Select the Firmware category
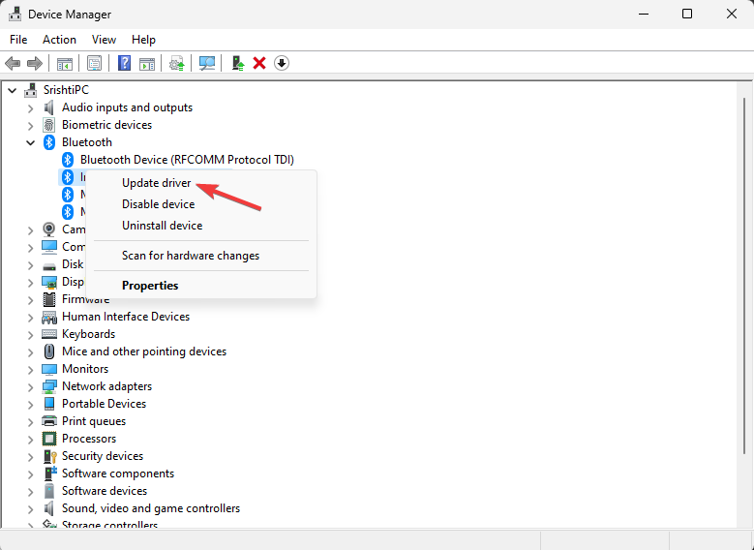This screenshot has height=550, width=754. 85,299
